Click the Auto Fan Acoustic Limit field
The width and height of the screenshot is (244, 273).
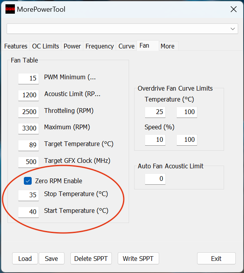(155, 179)
